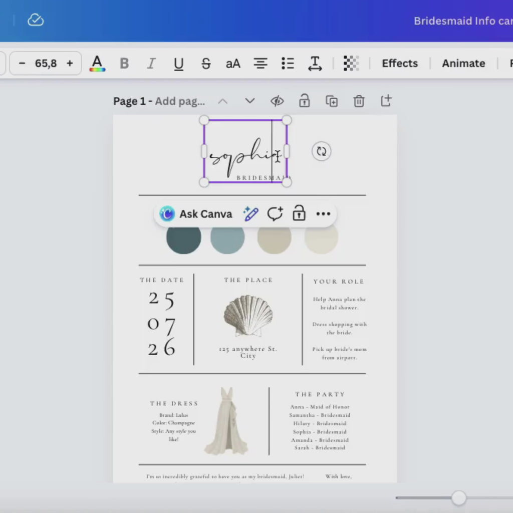This screenshot has width=513, height=513.
Task: Change text case with aA button
Action: point(233,64)
